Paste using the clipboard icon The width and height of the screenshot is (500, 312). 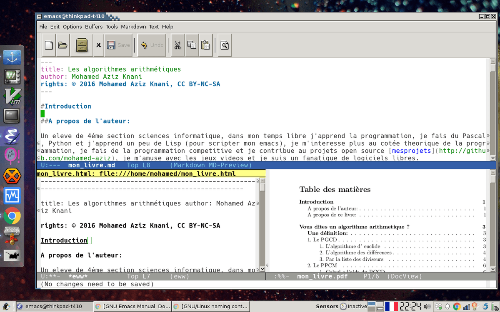click(x=205, y=45)
